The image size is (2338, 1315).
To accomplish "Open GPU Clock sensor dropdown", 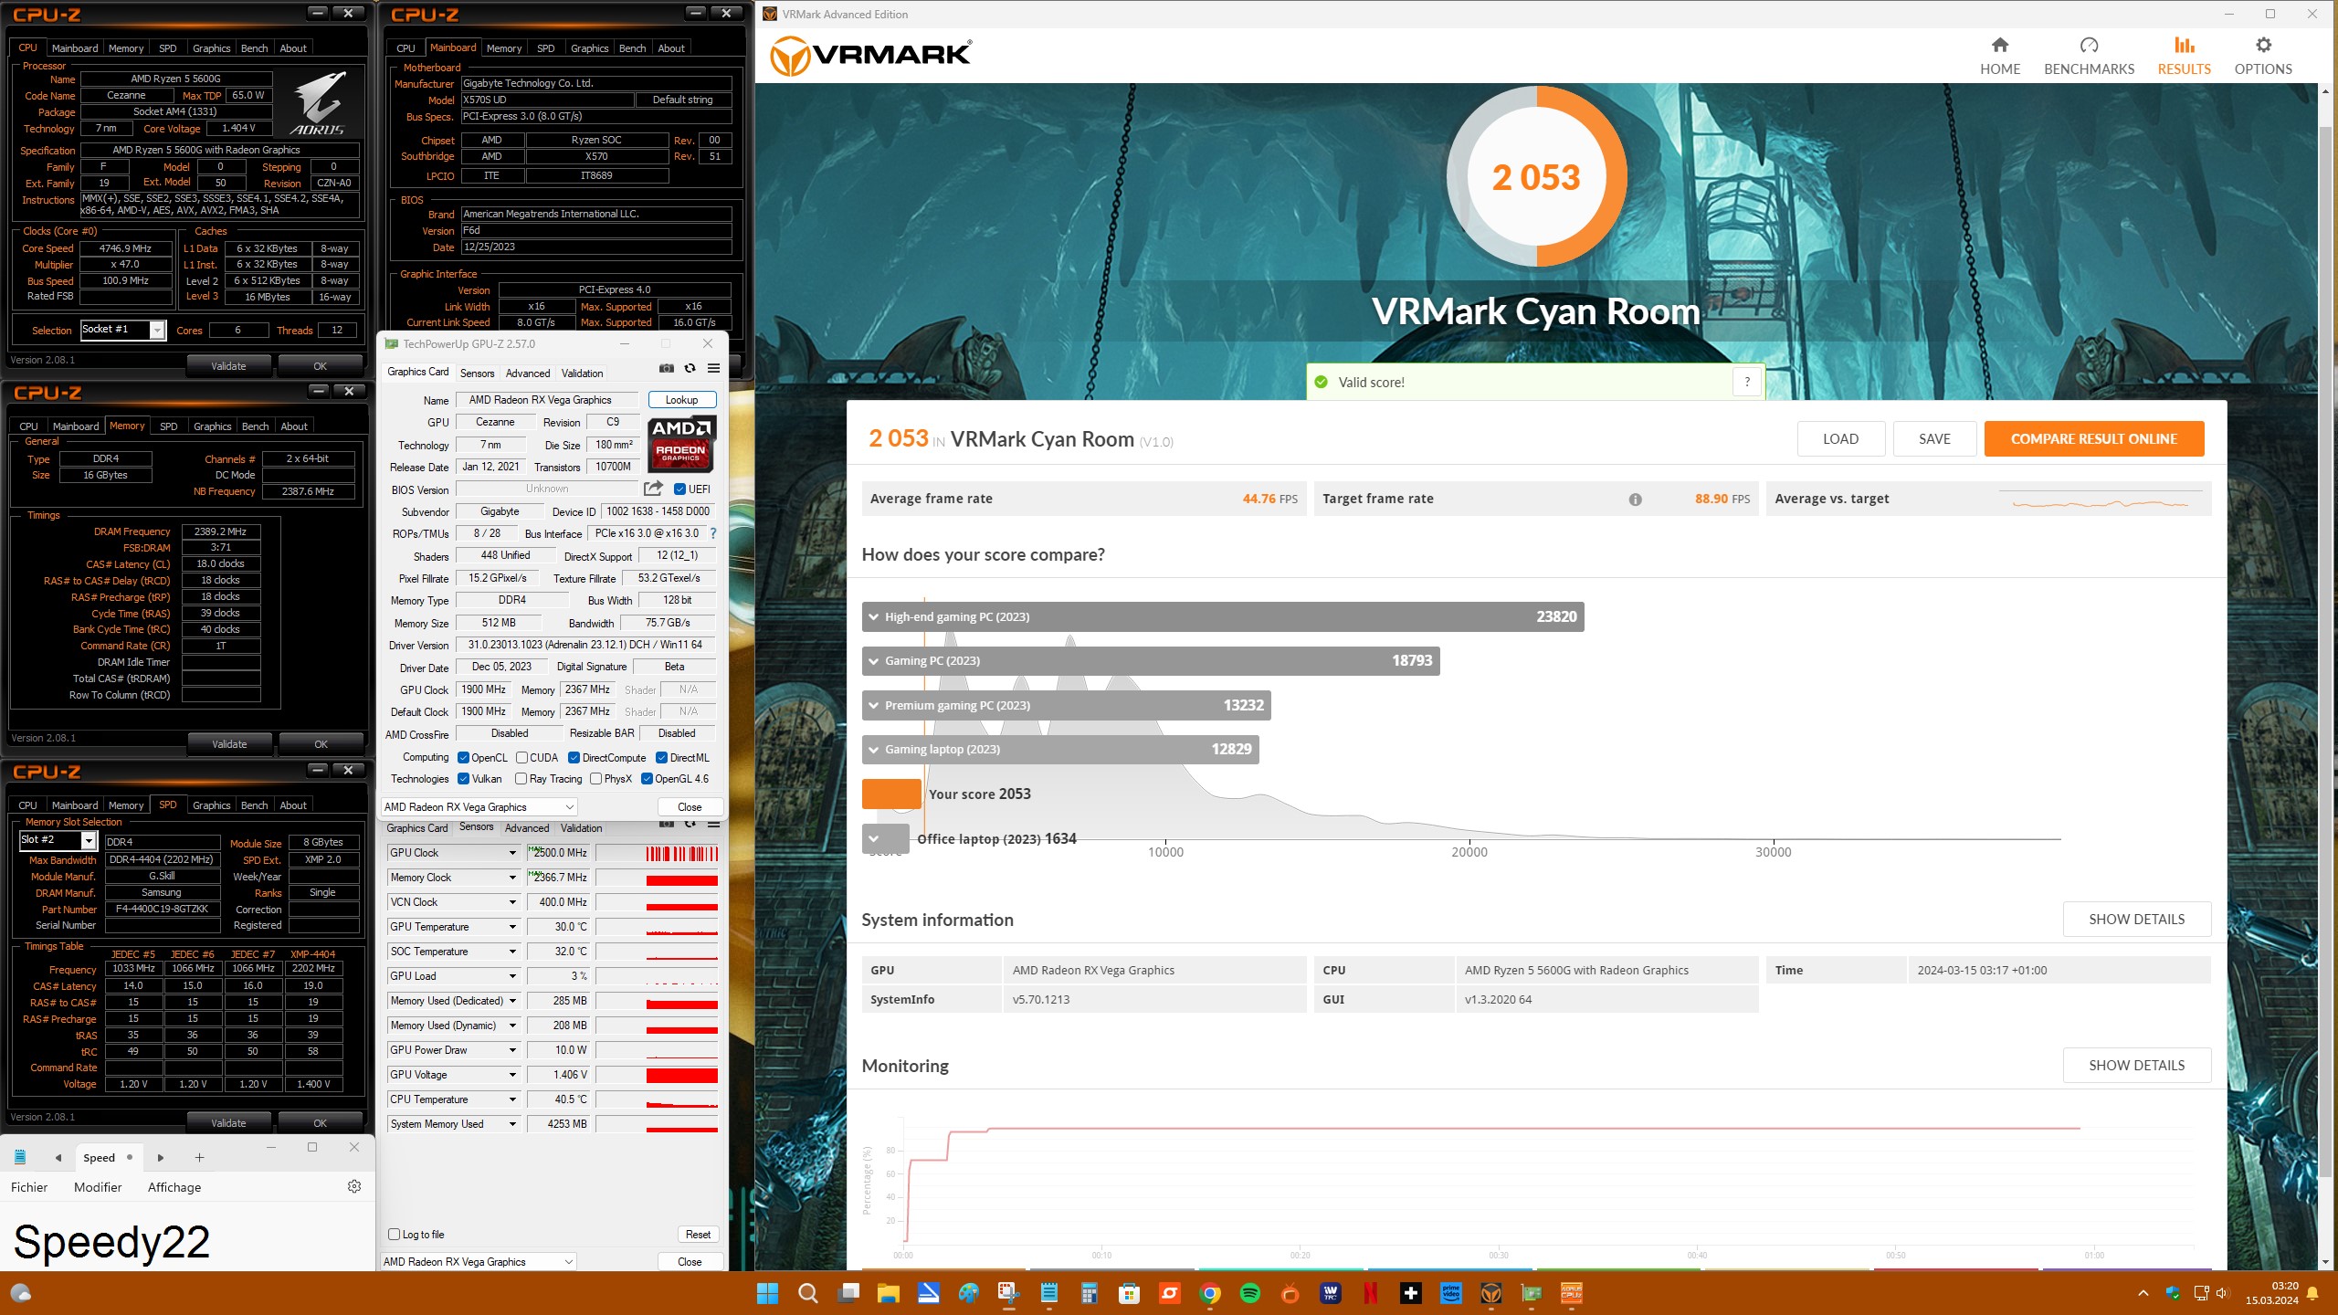I will tap(512, 853).
